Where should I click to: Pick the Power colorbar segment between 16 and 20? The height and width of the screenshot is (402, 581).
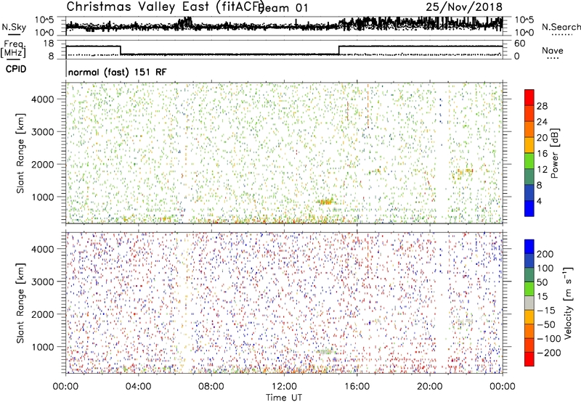pyautogui.click(x=529, y=145)
